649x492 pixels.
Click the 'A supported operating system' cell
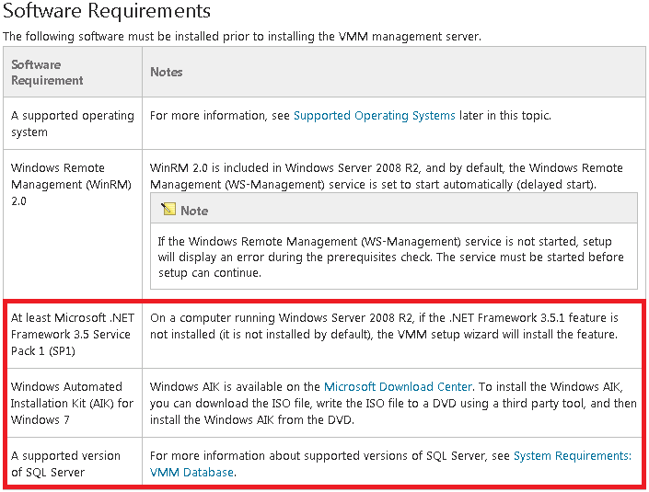point(73,123)
